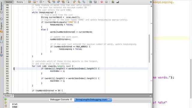Click the 'while (keepLooping) {' code line
192x108 pixels.
[x=44, y=12]
